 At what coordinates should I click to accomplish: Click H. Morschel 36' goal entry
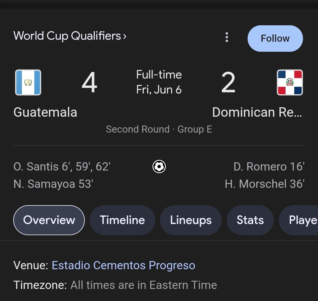(x=264, y=184)
